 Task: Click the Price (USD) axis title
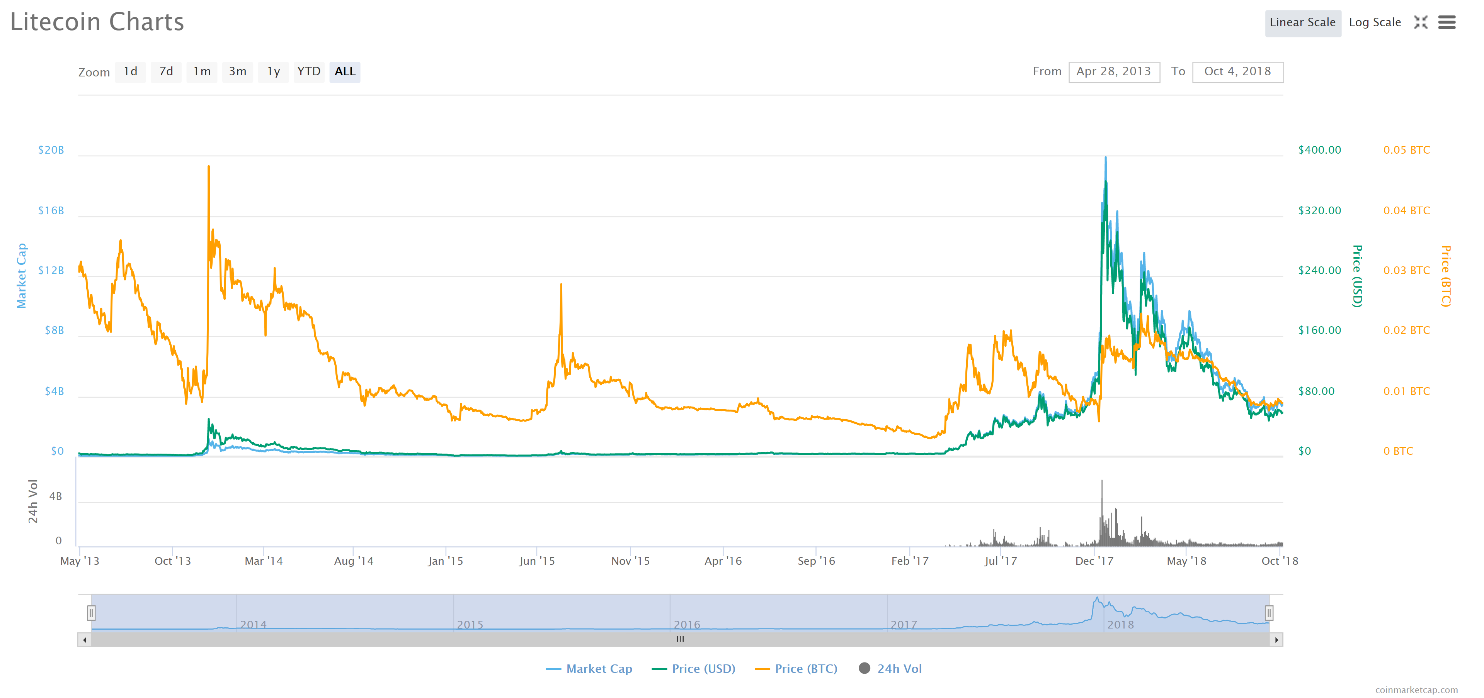1357,276
